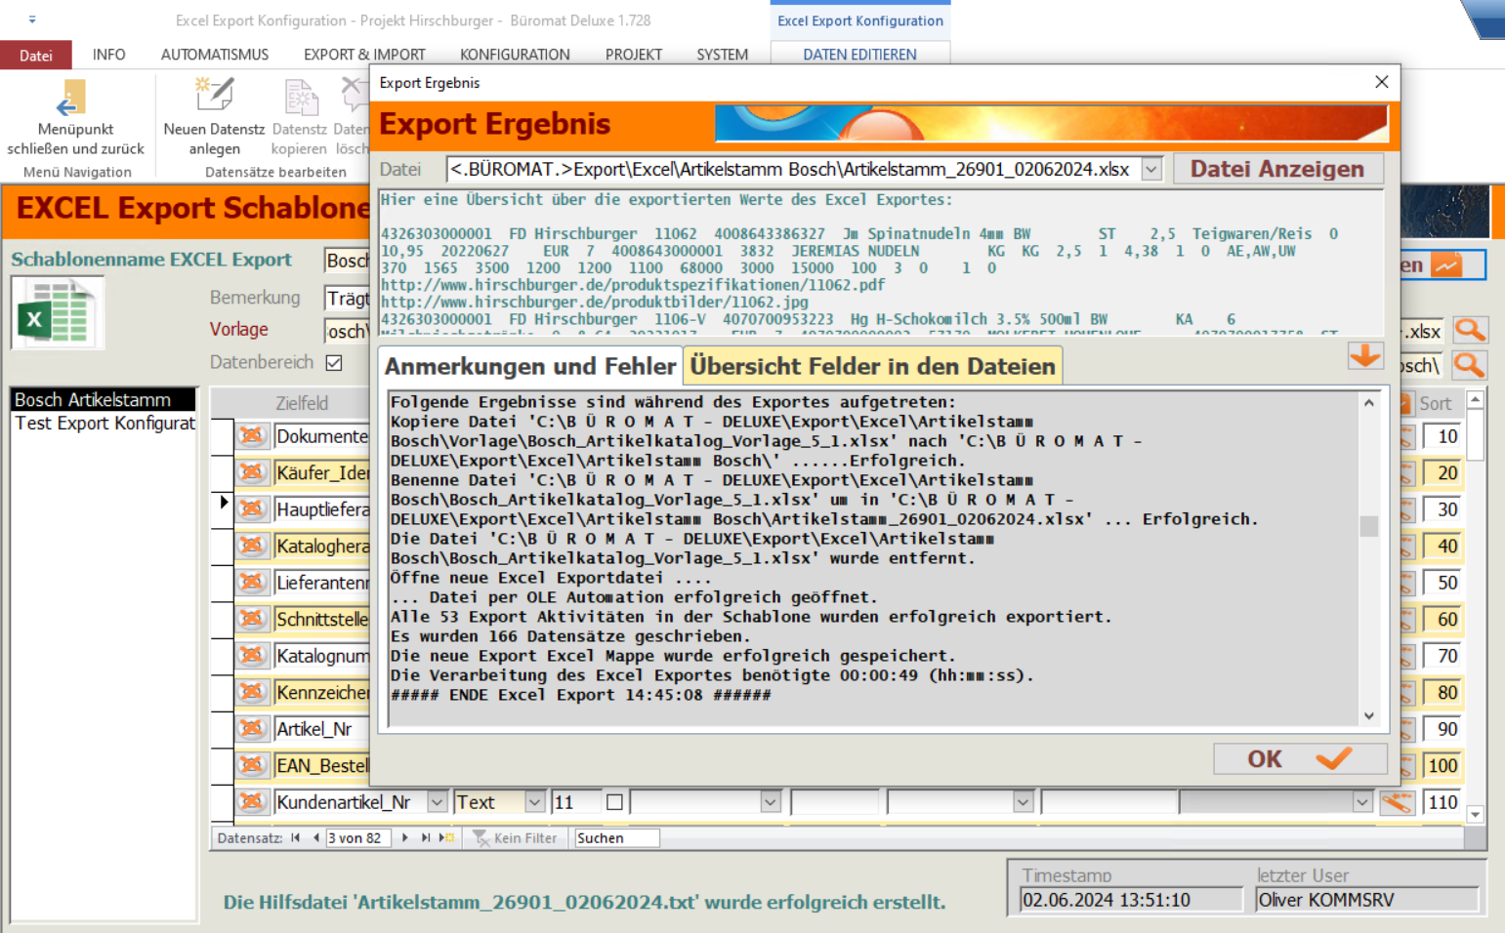Expand the Datei path dropdown
1505x933 pixels.
pyautogui.click(x=1151, y=169)
